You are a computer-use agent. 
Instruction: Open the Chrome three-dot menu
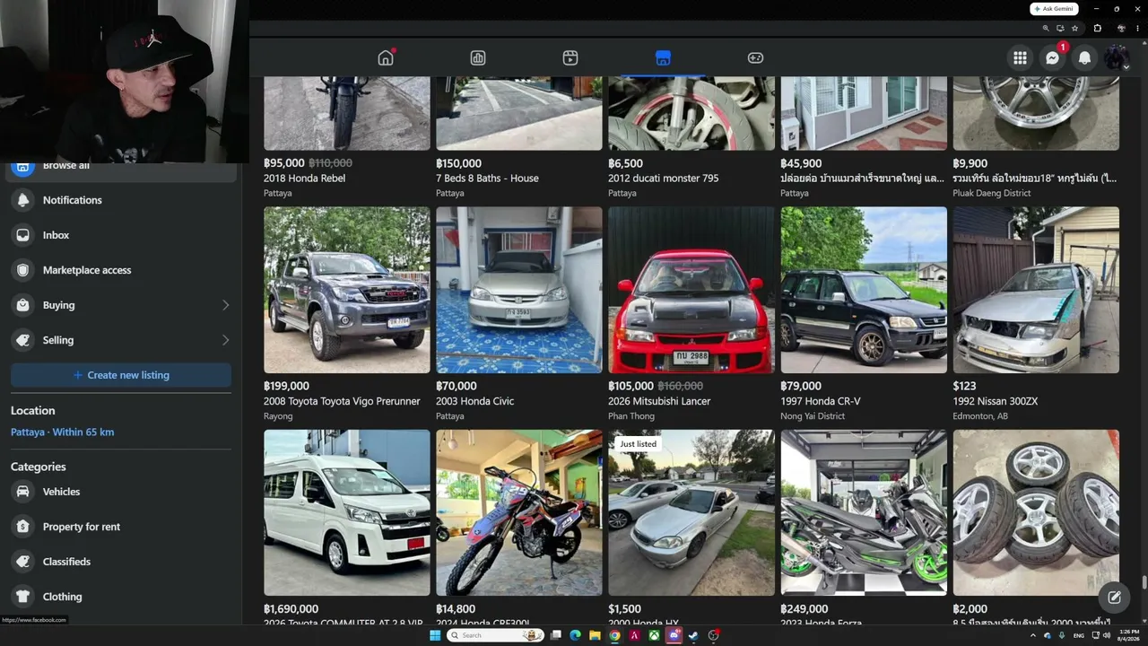[1135, 28]
